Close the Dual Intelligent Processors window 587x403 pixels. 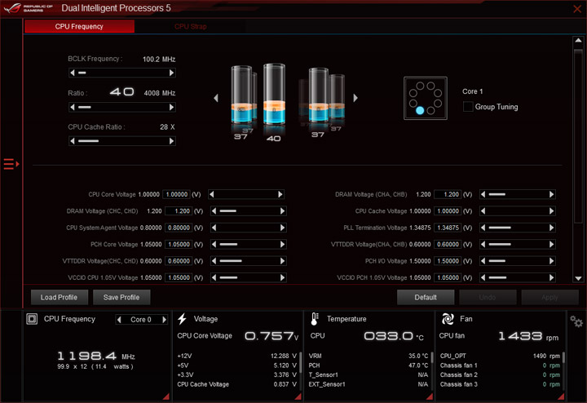click(x=577, y=9)
